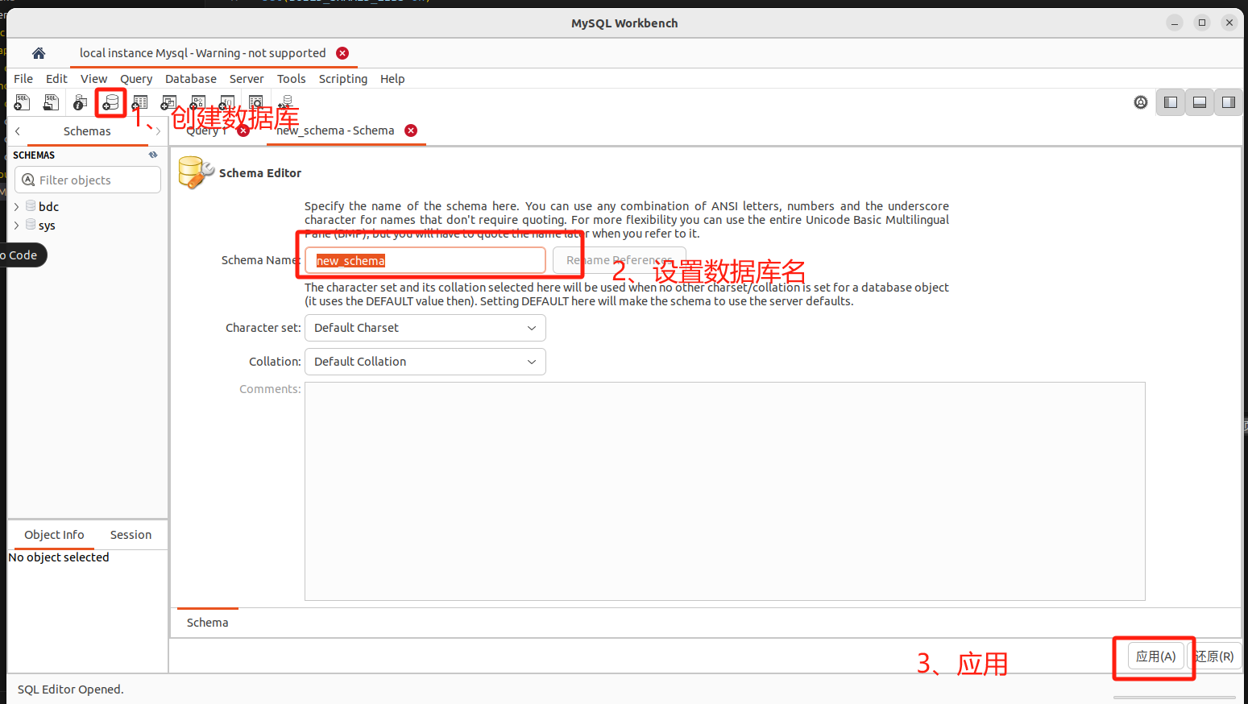Expand the sys schema tree node
This screenshot has width=1248, height=704.
click(16, 225)
